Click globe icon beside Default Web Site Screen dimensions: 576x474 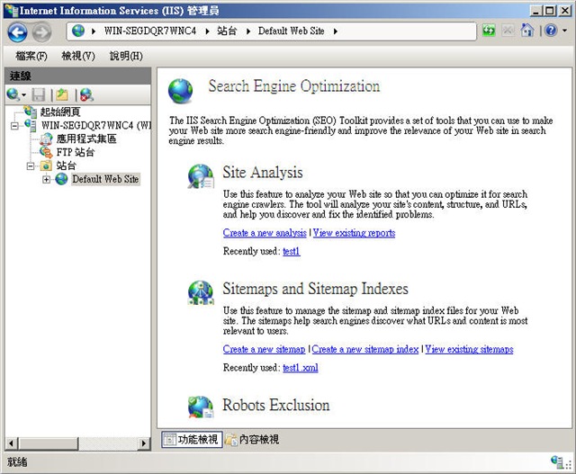pyautogui.click(x=61, y=179)
